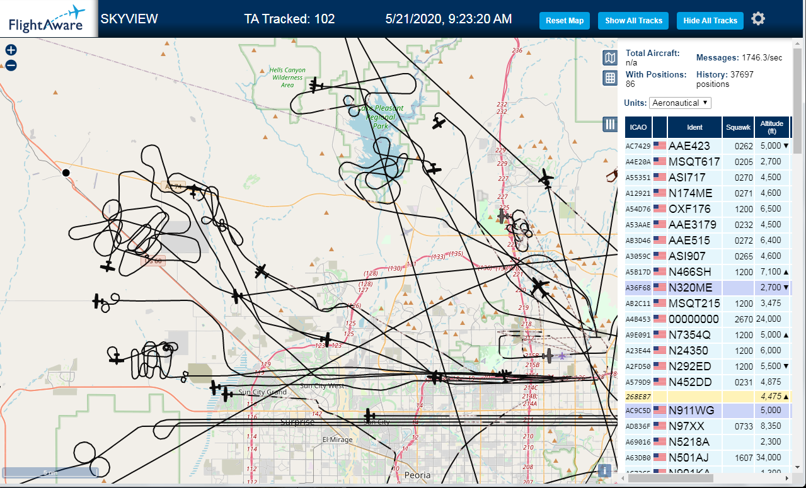
Task: Sort by the ICAO column header
Action: 638,127
